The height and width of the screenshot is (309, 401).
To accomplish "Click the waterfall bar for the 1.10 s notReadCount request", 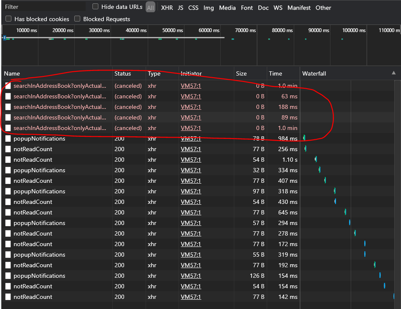I will (x=316, y=159).
